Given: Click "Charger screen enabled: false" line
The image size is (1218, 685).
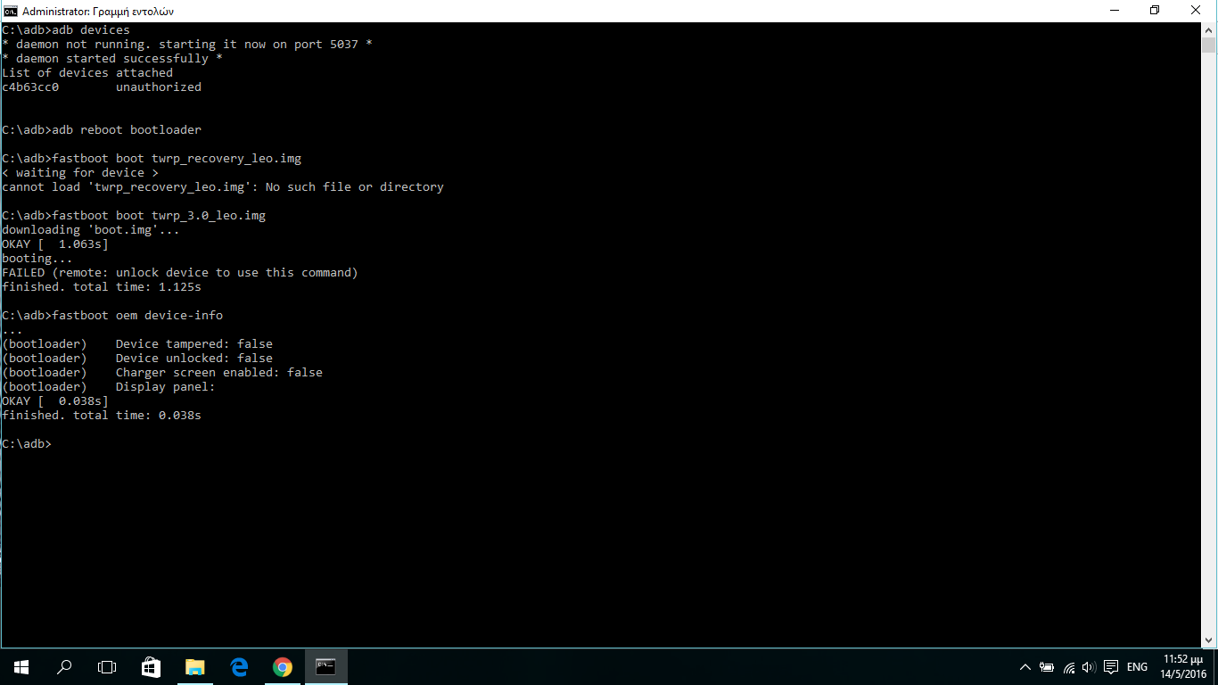Looking at the screenshot, I should click(162, 373).
